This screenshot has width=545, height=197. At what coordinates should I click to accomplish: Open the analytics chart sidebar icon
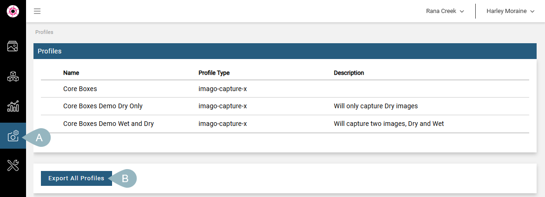pyautogui.click(x=13, y=106)
